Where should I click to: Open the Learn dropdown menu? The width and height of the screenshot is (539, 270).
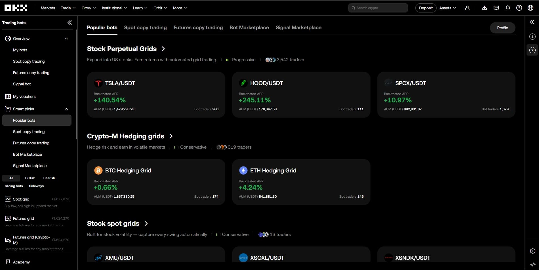[140, 8]
